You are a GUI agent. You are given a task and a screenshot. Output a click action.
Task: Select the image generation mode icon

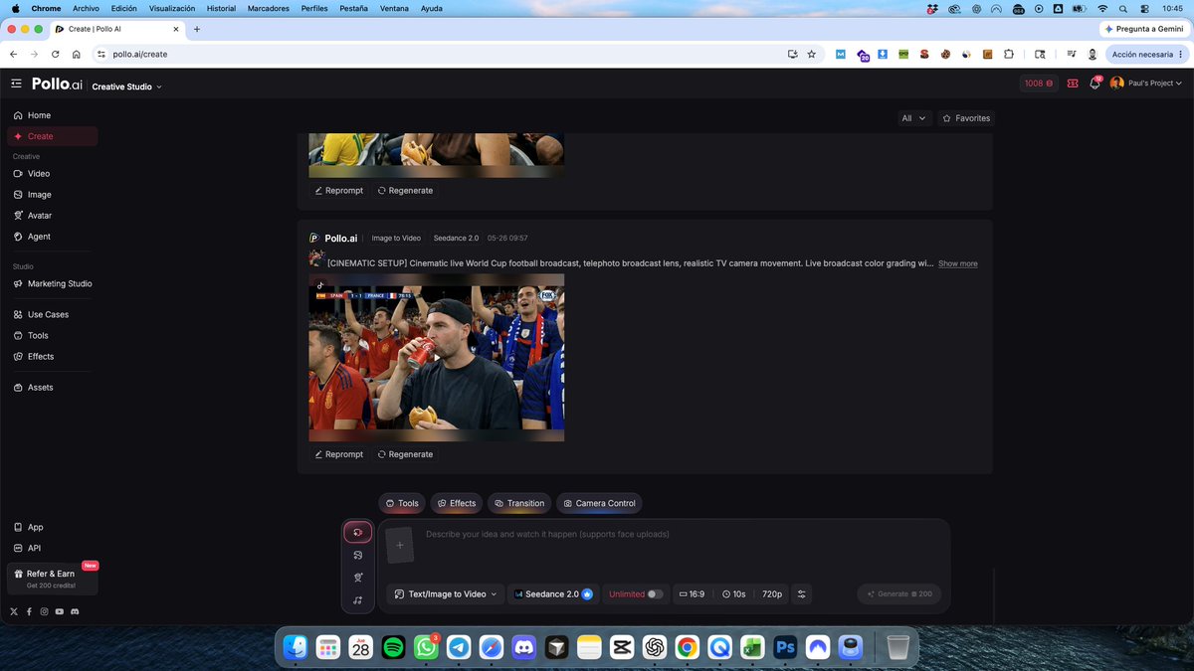click(x=358, y=555)
